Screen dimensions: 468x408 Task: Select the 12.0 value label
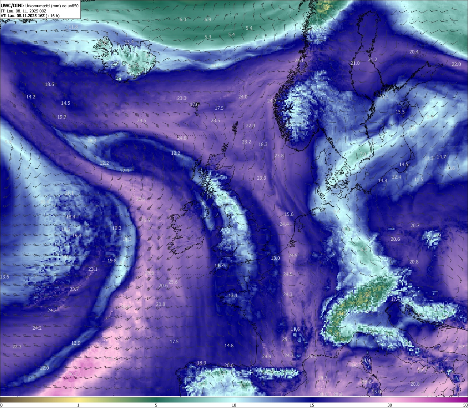coord(44,368)
